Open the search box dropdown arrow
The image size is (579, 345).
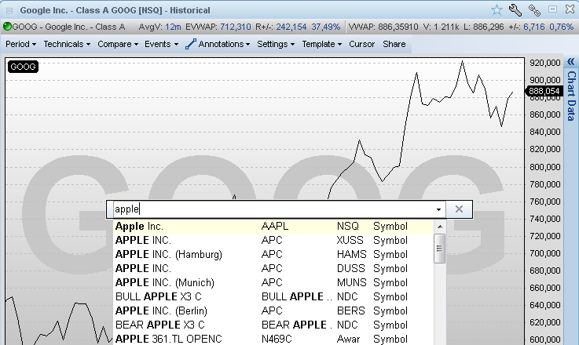[438, 210]
